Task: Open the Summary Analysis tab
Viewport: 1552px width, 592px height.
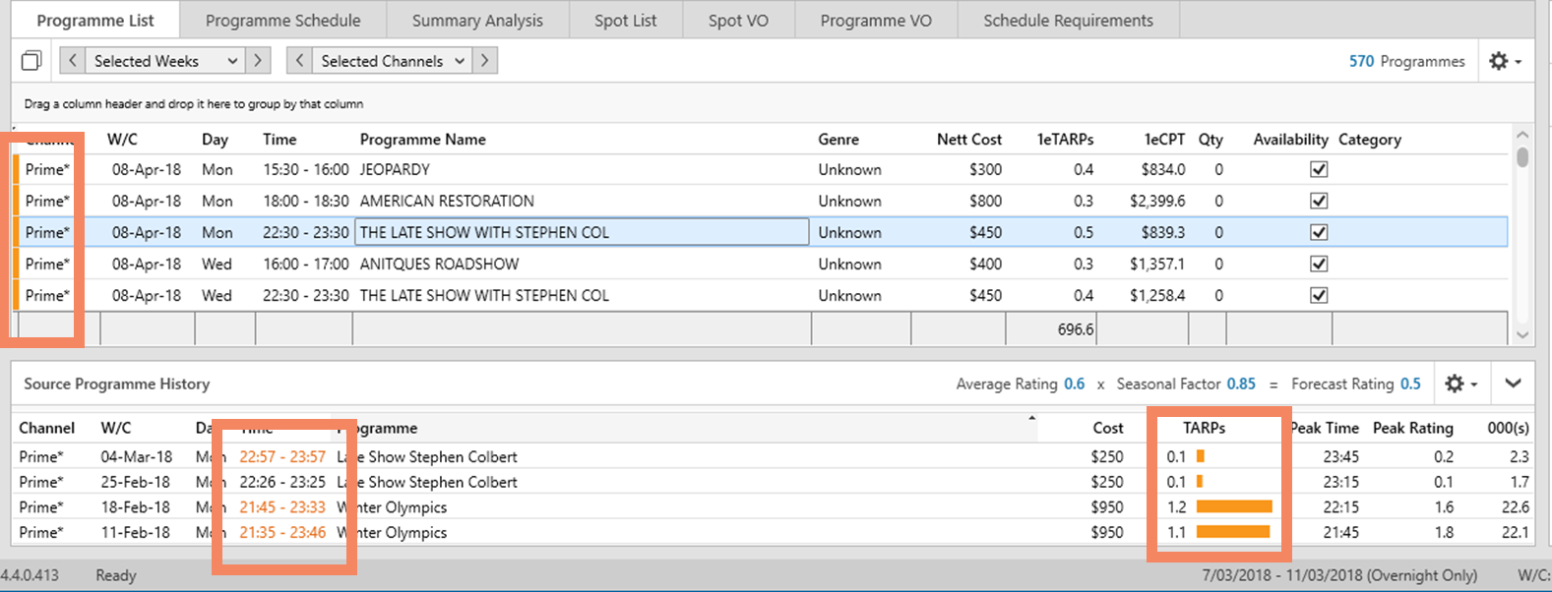Action: (477, 21)
